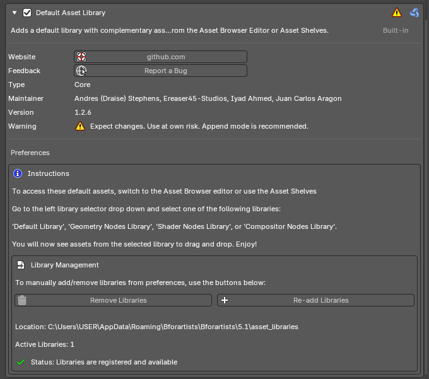Click the 'Maintainer' row label

(26, 98)
